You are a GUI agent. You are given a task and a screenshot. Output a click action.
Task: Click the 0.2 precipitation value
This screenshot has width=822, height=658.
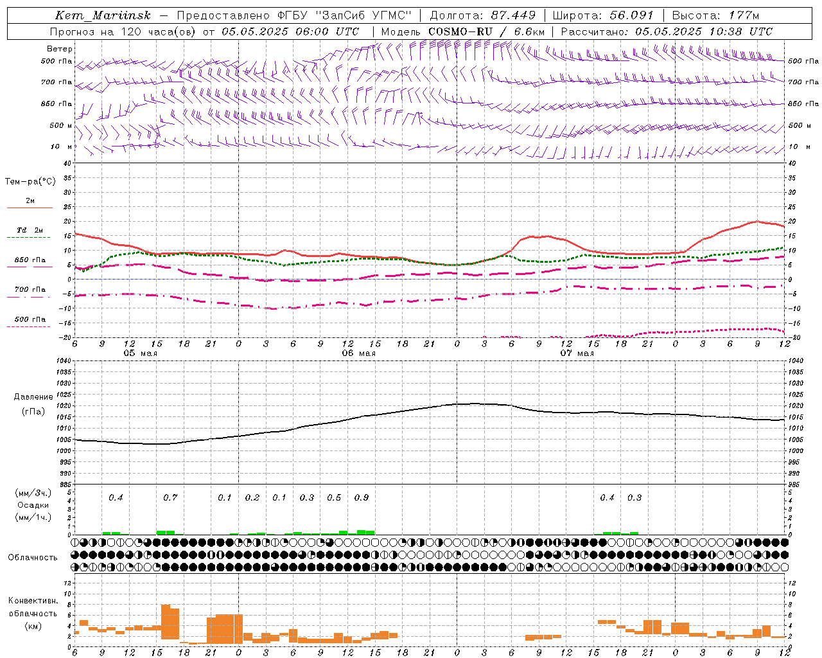click(252, 497)
